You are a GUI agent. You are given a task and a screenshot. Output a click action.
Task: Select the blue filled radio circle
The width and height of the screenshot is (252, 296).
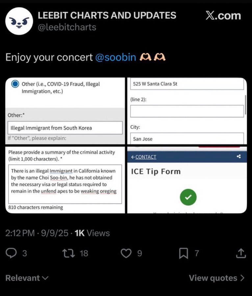14,84
